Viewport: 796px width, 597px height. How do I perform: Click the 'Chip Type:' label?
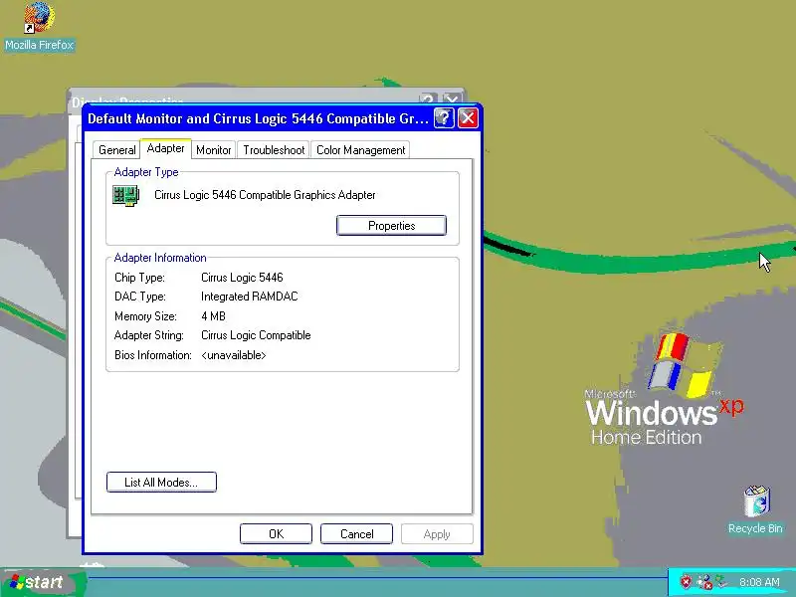tap(139, 278)
